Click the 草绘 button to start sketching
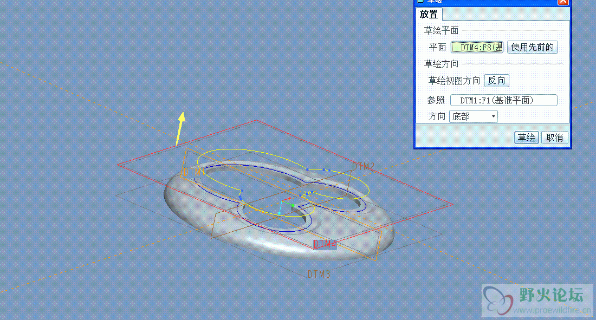This screenshot has width=596, height=320. point(527,137)
